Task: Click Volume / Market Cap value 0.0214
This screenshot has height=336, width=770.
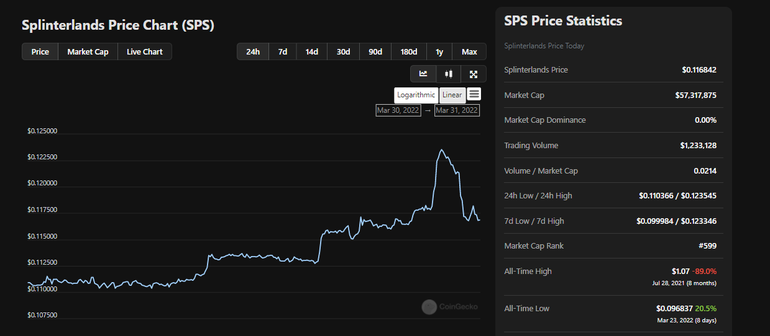Action: coord(705,171)
